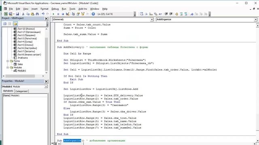259x145 pixels.
Task: Collapse the Modules folder in project tree
Action: coord(8,67)
